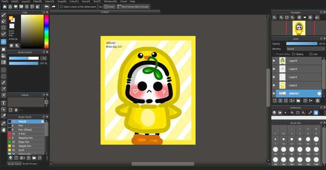Viewport: 326px width, 170px height.
Task: Zoom in on the Navigator panel
Action: click(281, 18)
